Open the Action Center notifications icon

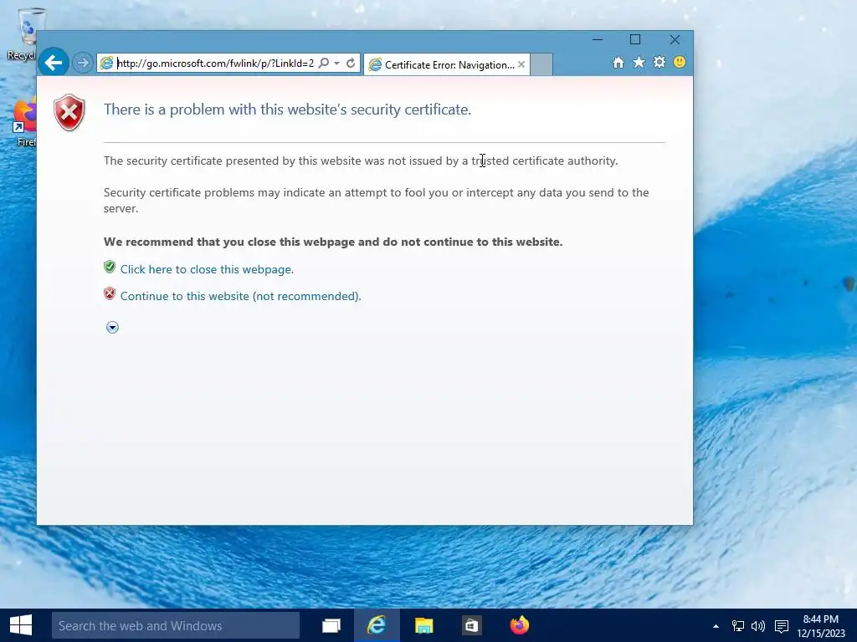(782, 626)
